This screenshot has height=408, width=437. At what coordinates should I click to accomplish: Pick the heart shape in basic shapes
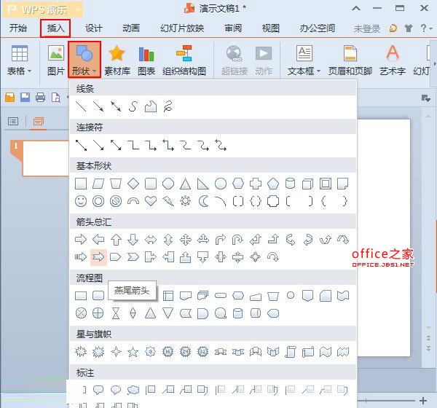coord(151,201)
